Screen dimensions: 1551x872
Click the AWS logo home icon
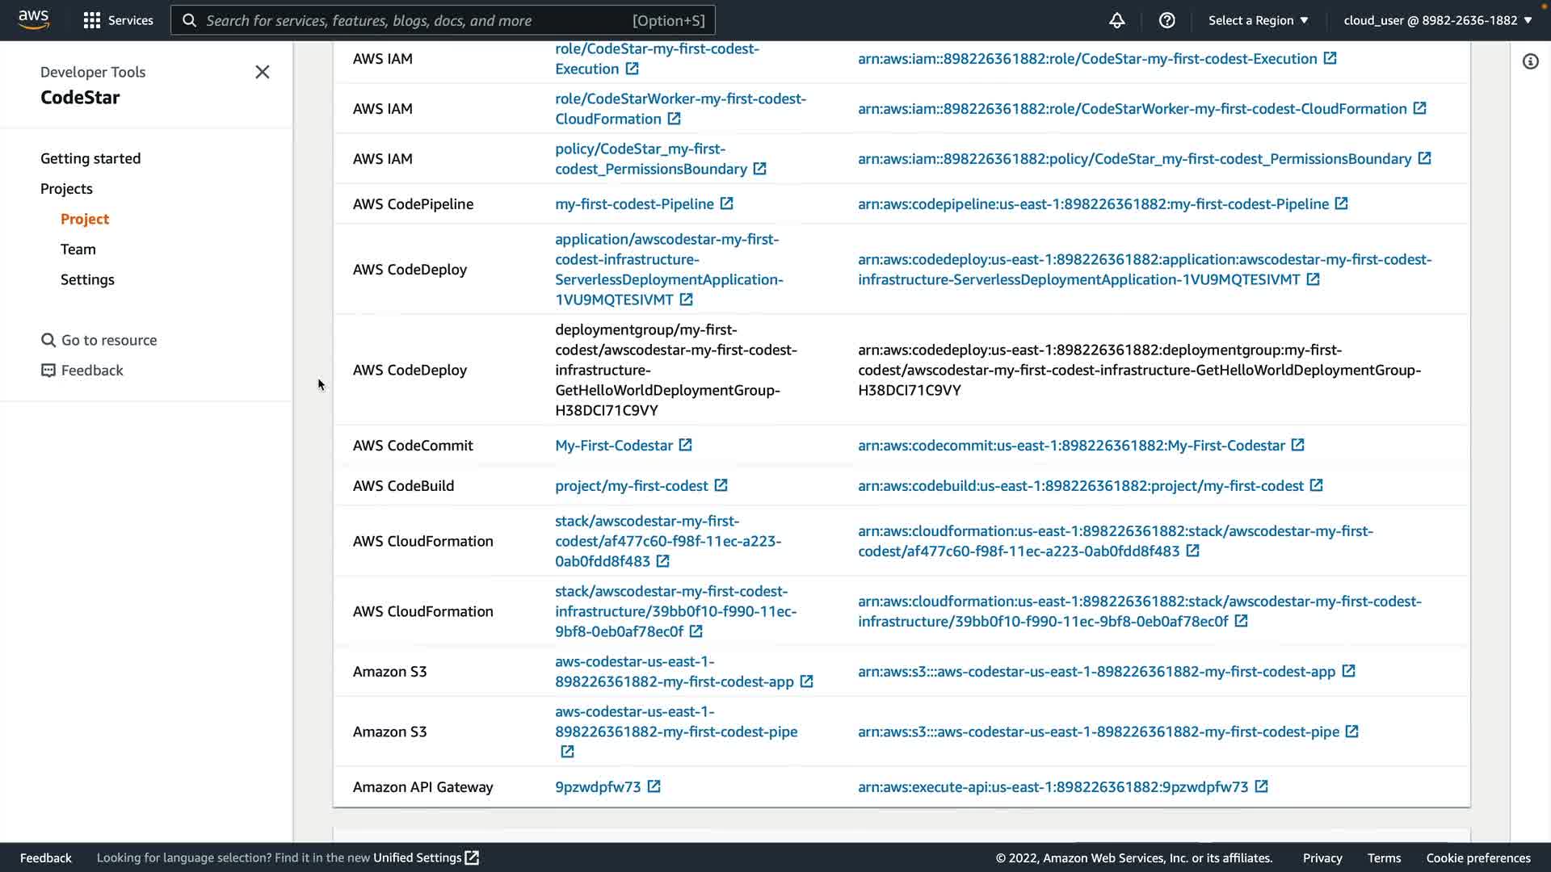pos(33,19)
